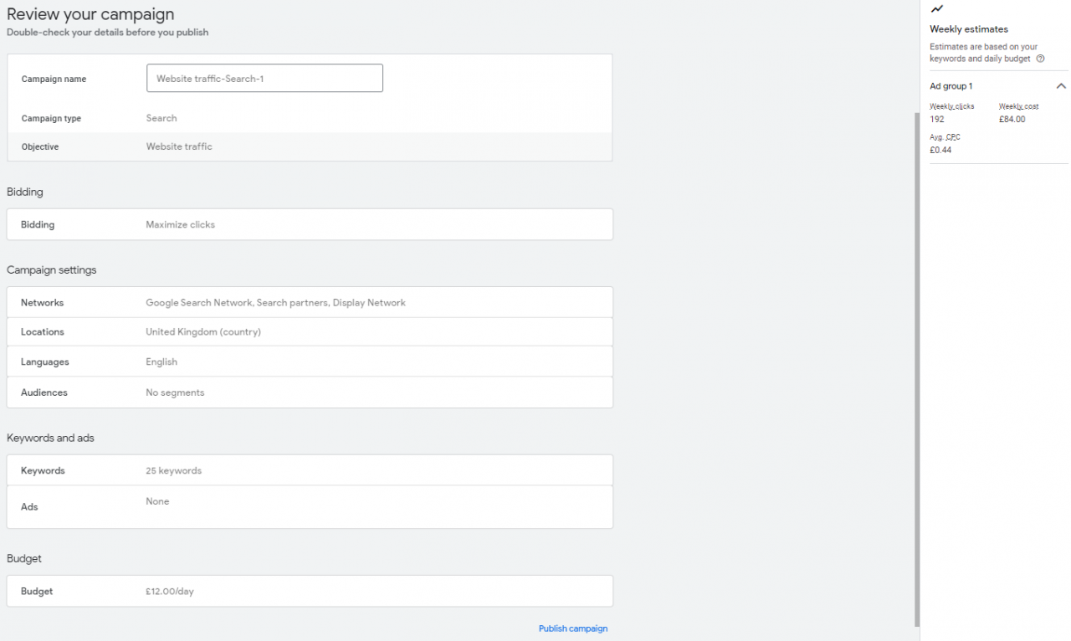Click the Publish campaign link
This screenshot has height=641, width=1071.
572,628
